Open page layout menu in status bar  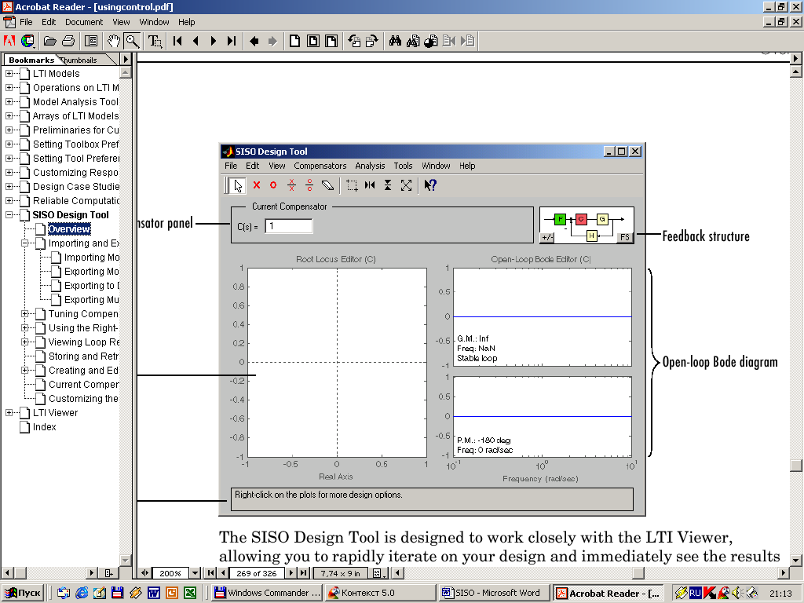[x=379, y=573]
